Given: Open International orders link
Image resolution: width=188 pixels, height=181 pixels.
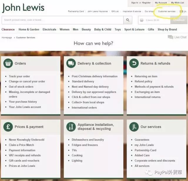Looking at the screenshot, I should pyautogui.click(x=84, y=108).
